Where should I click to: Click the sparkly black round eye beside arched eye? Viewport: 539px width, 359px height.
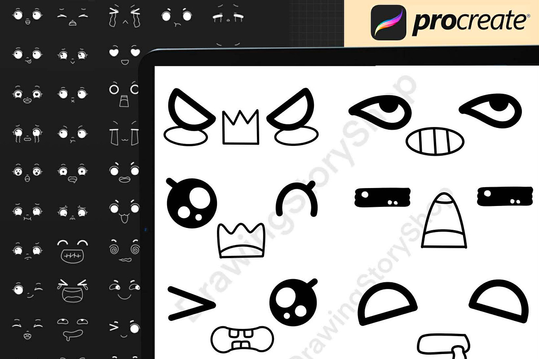[x=192, y=204]
